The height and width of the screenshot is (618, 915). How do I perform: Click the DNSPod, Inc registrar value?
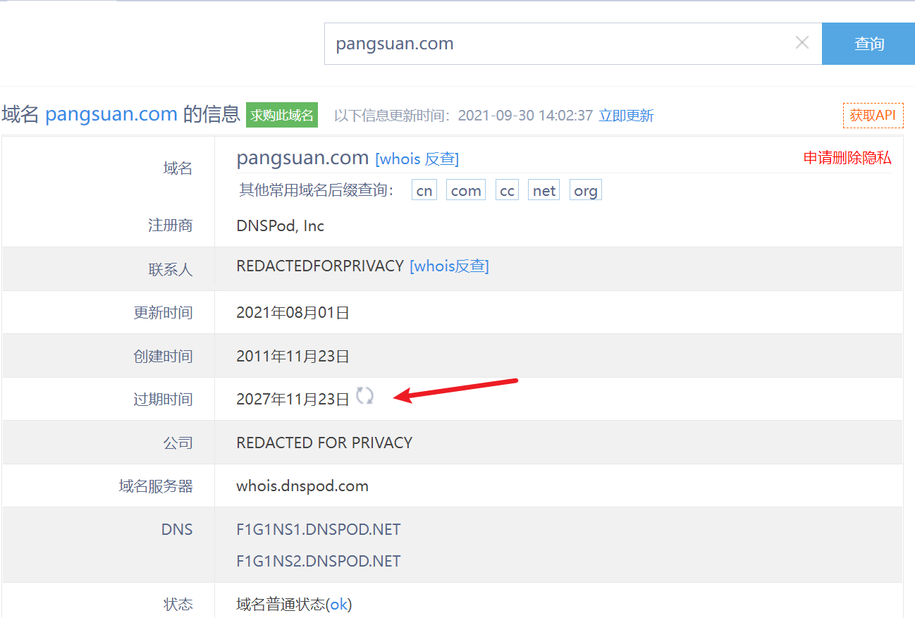(280, 225)
